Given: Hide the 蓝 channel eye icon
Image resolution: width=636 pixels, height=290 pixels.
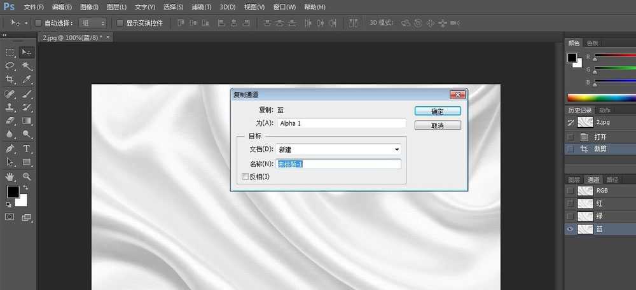Looking at the screenshot, I should (570, 230).
